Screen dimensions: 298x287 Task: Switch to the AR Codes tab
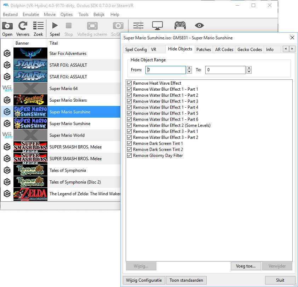click(224, 50)
